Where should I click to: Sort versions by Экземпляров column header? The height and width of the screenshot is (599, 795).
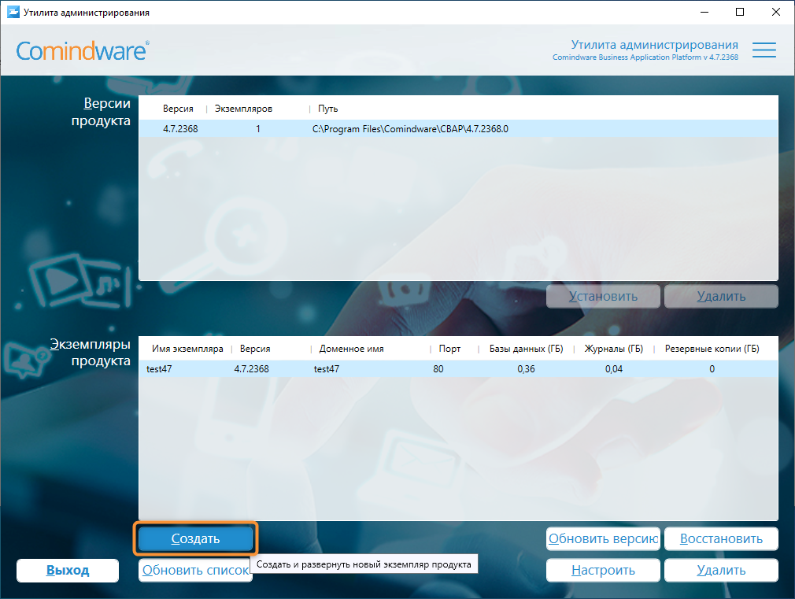[x=243, y=109]
